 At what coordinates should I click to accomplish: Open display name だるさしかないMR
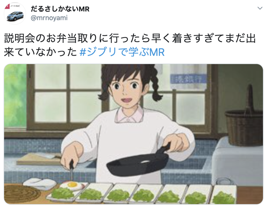(60, 9)
